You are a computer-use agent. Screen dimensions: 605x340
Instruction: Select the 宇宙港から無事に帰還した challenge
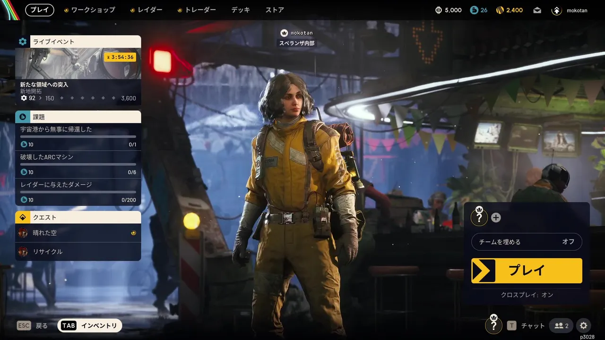click(78, 137)
